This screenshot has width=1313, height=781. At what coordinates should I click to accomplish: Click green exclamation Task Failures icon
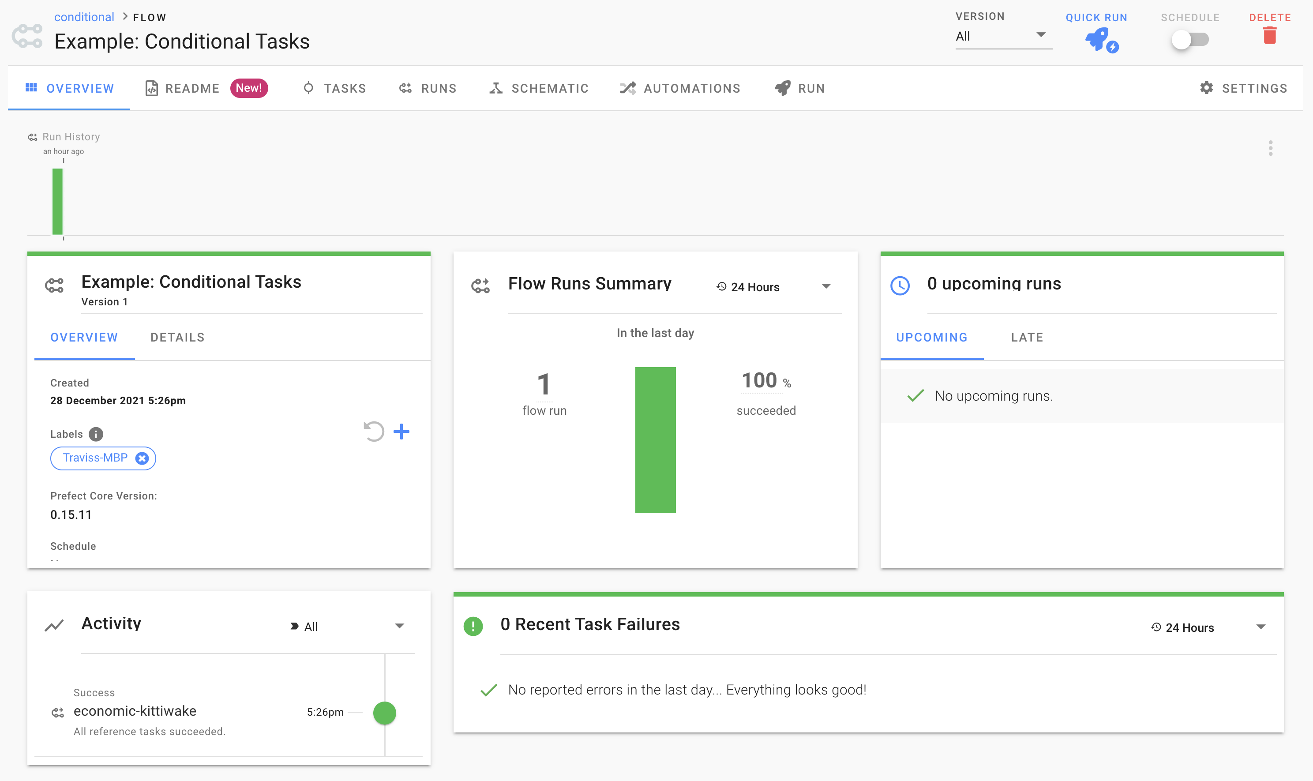point(473,626)
